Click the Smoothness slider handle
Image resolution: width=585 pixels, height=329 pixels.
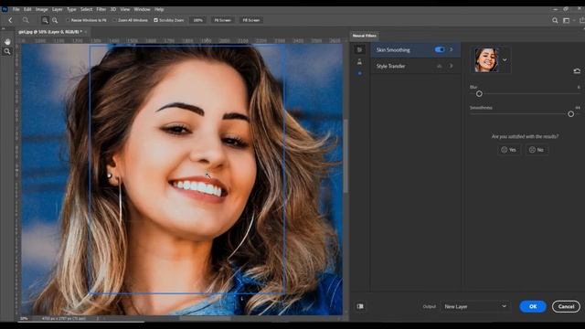(570, 113)
